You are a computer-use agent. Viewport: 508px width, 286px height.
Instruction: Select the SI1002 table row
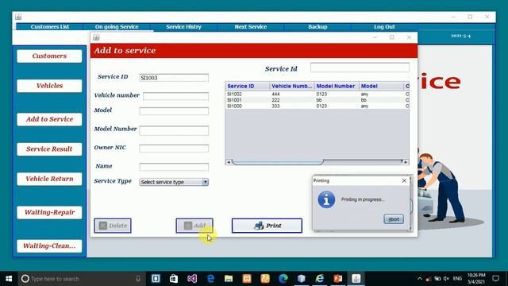coord(317,94)
